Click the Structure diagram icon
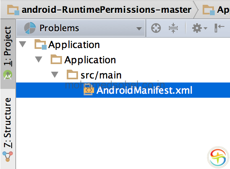Viewport: 230px width, 169px height. pos(8,156)
